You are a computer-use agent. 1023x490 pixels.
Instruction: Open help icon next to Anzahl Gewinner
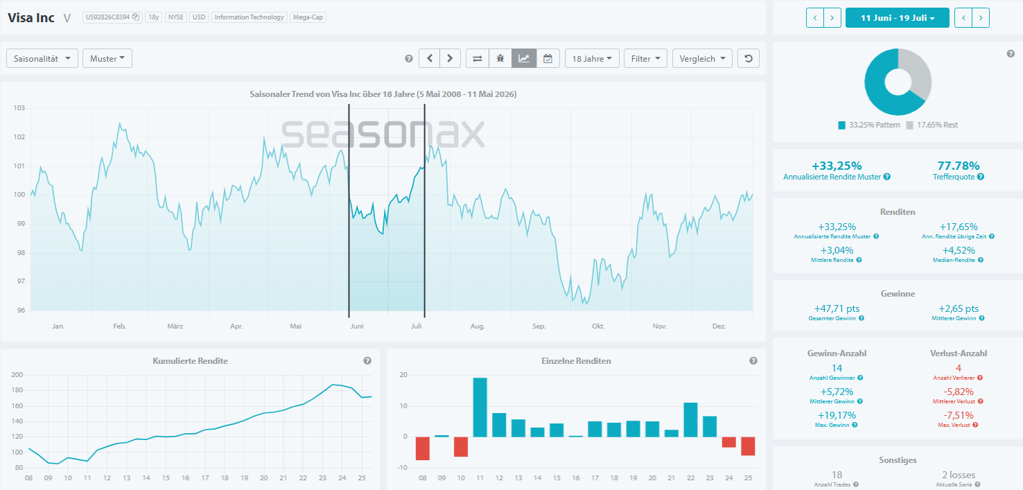(x=860, y=378)
